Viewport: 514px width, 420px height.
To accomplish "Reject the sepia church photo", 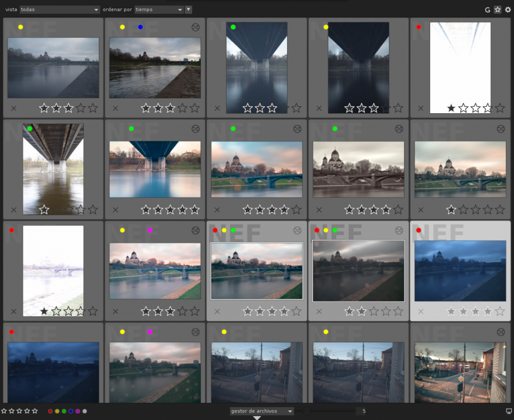I will [x=319, y=210].
